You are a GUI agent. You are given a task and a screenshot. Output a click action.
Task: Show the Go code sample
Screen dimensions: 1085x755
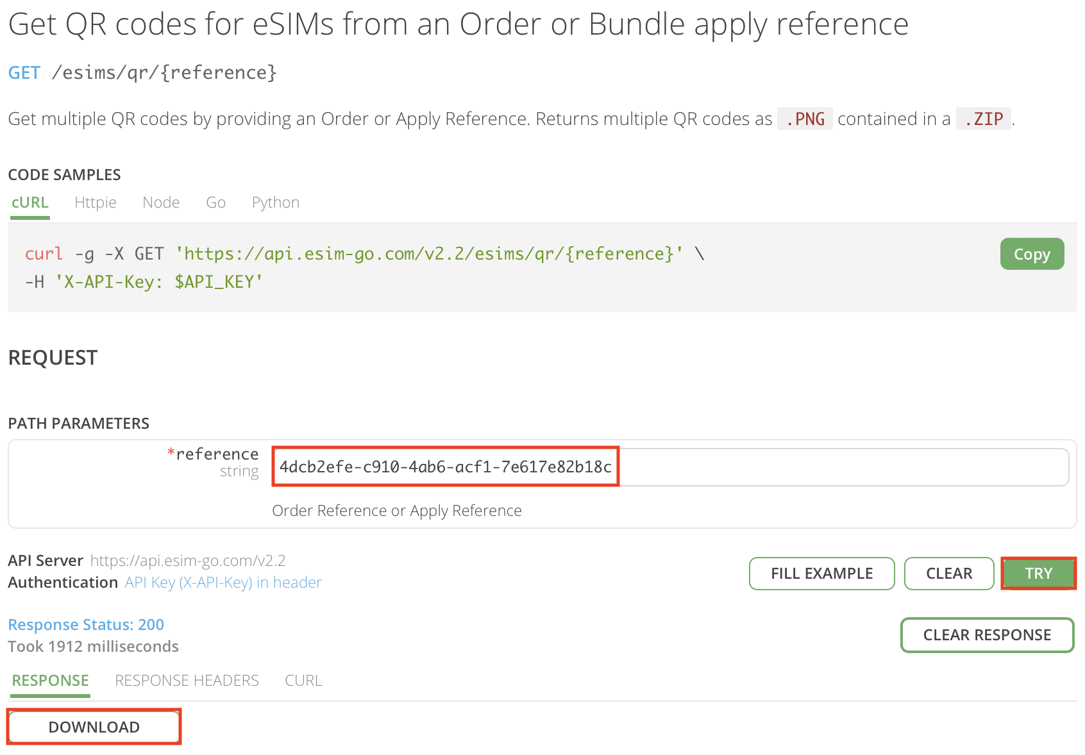point(215,203)
